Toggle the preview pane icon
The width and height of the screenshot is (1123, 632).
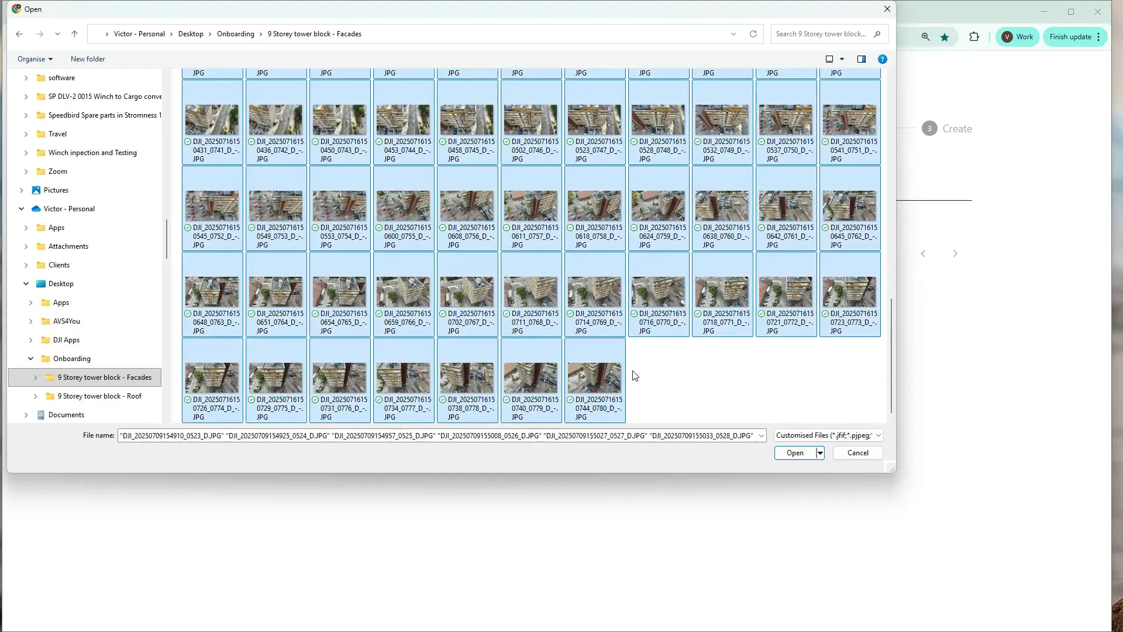pyautogui.click(x=862, y=59)
